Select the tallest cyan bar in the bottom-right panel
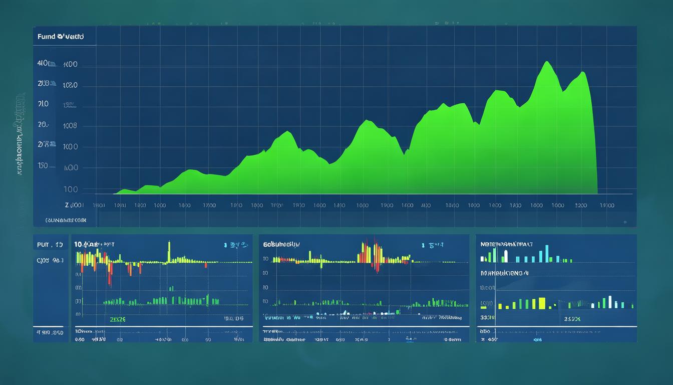This screenshot has width=673, height=385. pos(547,254)
